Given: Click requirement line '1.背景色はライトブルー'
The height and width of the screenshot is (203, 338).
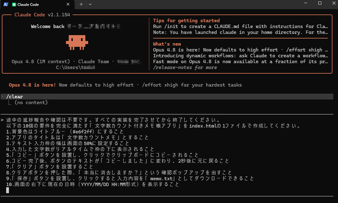Looking at the screenshot, I should (65, 132).
